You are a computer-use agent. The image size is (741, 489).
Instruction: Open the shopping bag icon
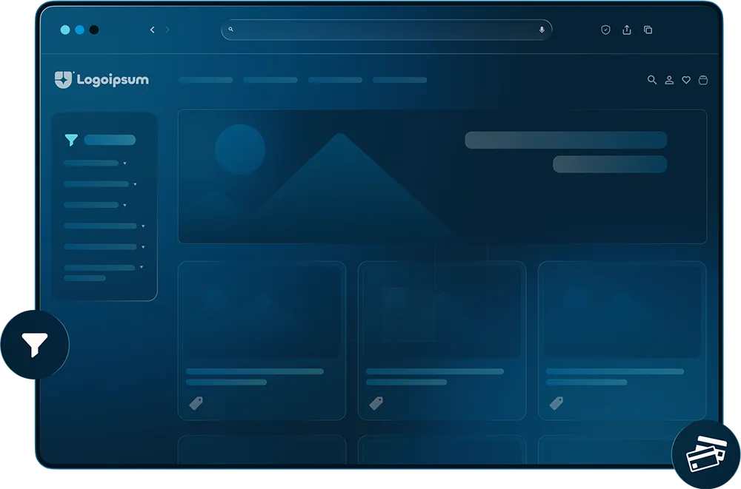click(x=702, y=80)
